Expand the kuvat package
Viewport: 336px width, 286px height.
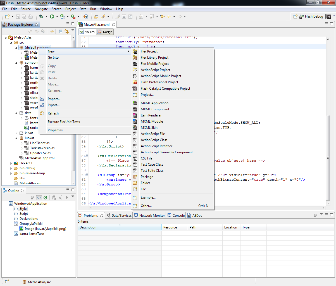[x=16, y=133]
